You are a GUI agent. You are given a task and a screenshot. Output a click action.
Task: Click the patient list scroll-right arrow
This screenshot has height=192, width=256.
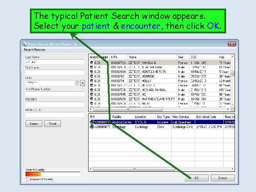pos(228,109)
